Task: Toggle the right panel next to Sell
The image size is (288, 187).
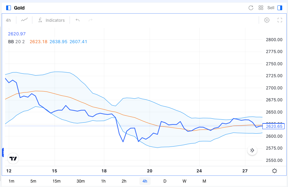Action: coord(280,8)
